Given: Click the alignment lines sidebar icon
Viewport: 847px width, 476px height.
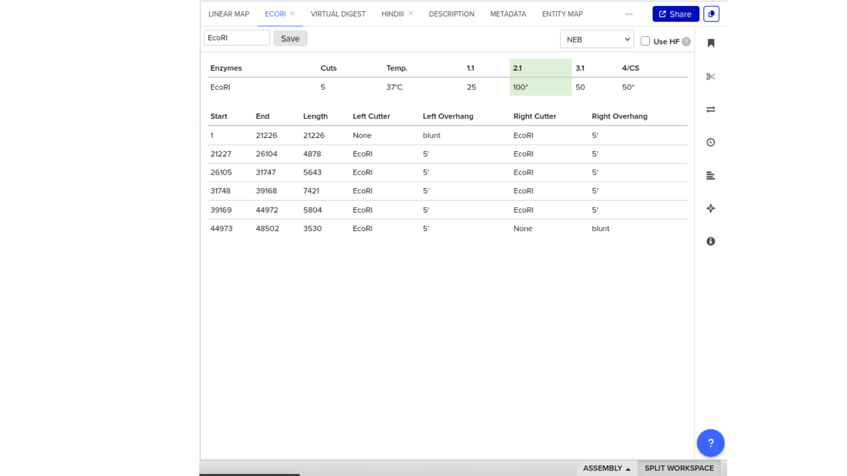Looking at the screenshot, I should 710,175.
